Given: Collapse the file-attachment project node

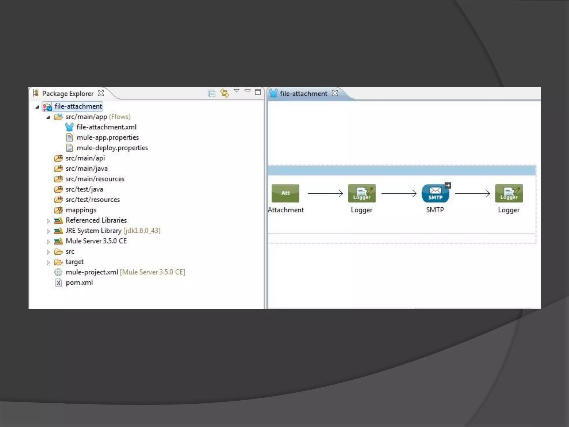Looking at the screenshot, I should (37, 107).
